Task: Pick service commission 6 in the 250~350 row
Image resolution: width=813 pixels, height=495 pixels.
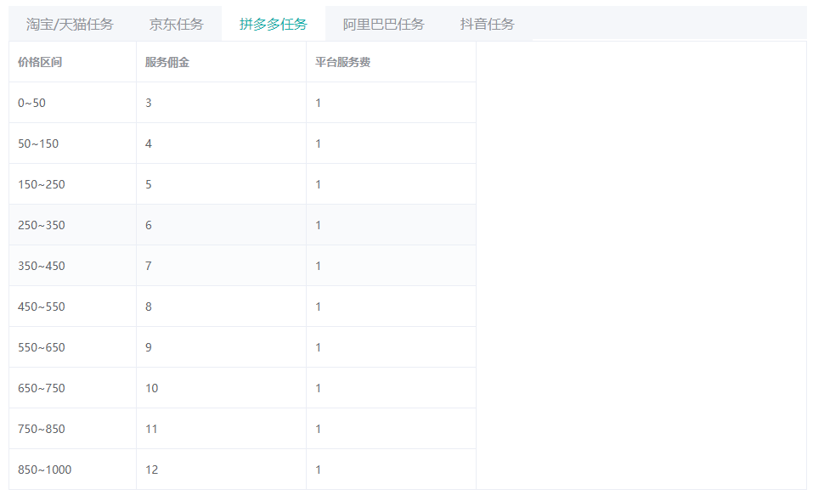Action: (222, 225)
